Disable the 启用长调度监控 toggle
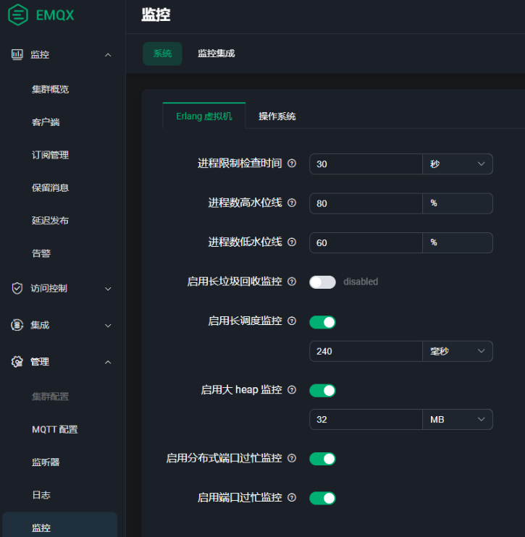 tap(322, 321)
